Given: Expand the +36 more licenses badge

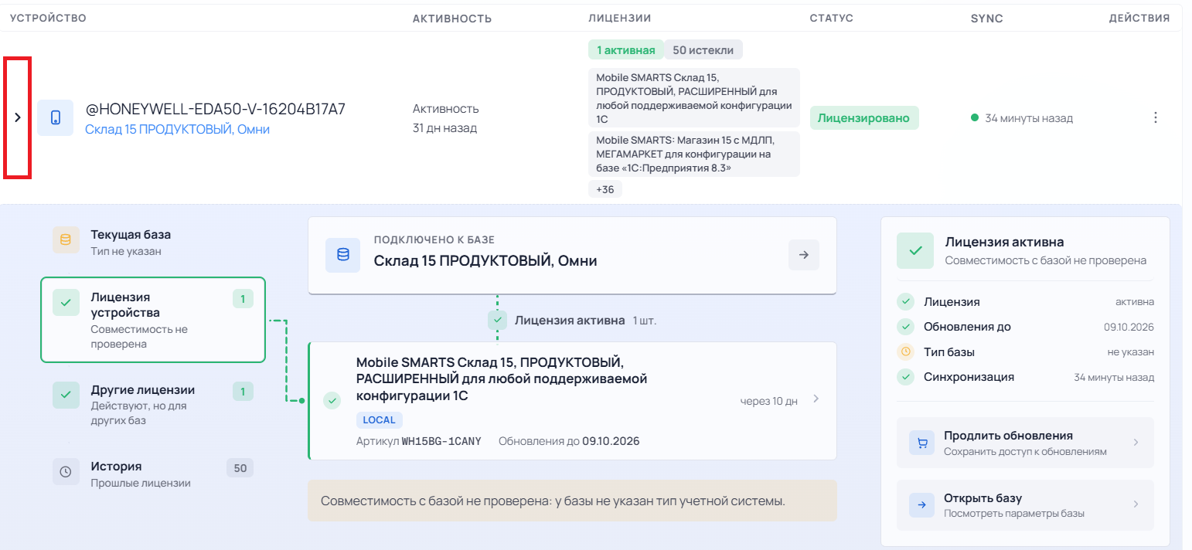Looking at the screenshot, I should (605, 189).
